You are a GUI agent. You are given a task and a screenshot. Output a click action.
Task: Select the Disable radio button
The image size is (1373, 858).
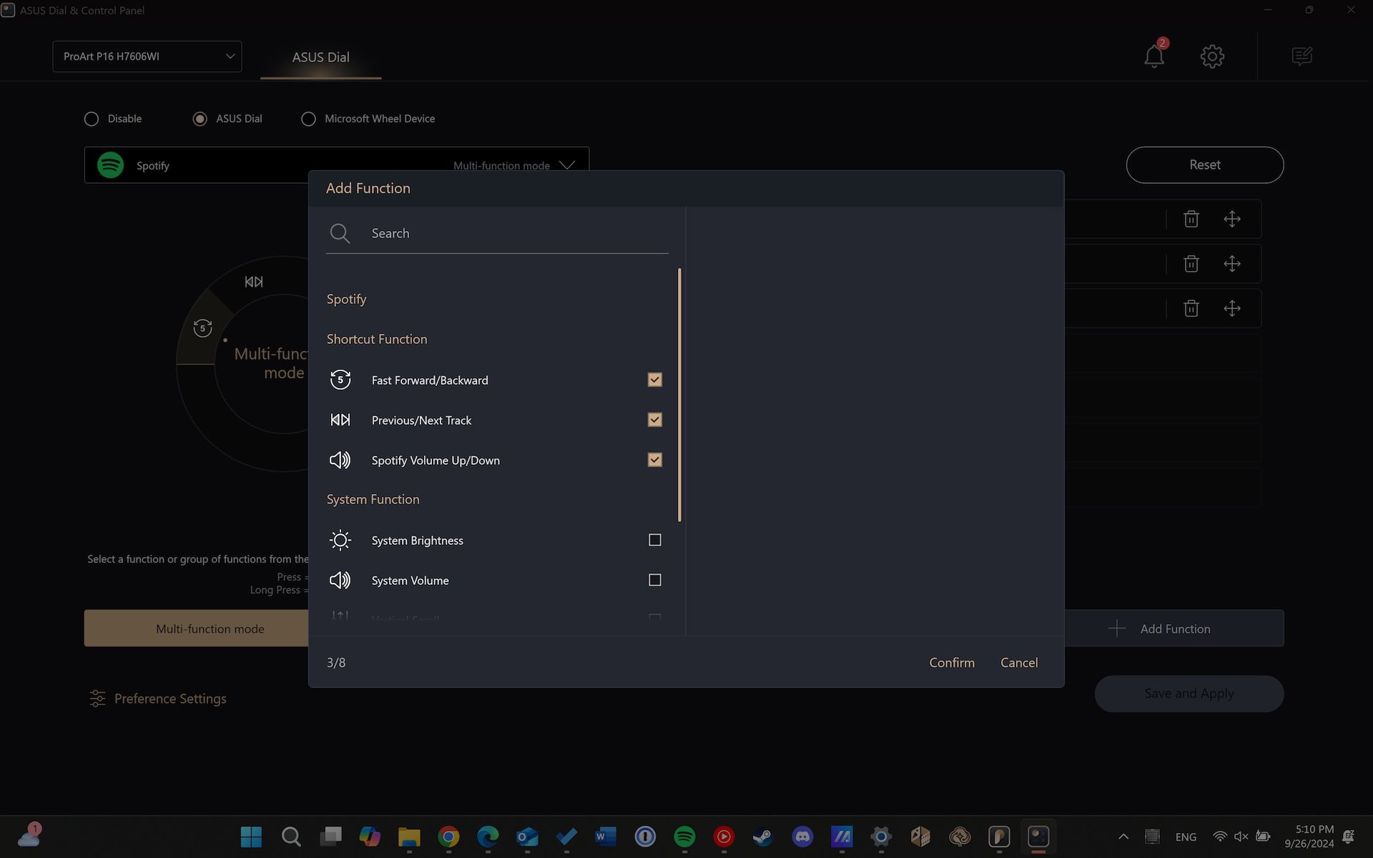coord(92,119)
